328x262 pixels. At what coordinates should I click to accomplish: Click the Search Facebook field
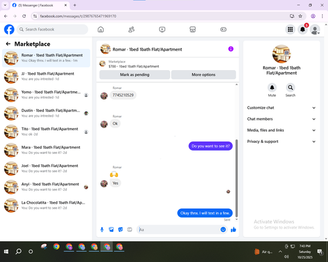coord(52,29)
